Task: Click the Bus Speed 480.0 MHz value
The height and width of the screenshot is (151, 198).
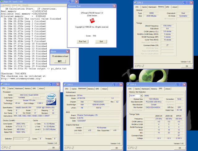Action: point(21,129)
